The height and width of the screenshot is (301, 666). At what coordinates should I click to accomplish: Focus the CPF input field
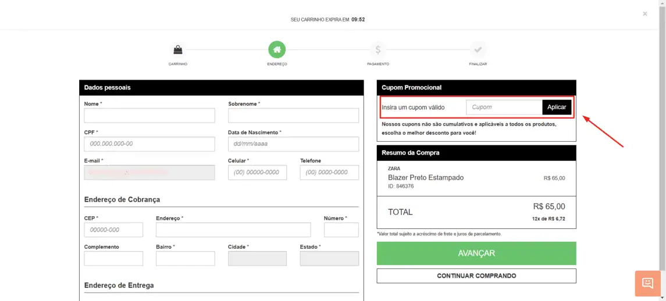pyautogui.click(x=149, y=144)
